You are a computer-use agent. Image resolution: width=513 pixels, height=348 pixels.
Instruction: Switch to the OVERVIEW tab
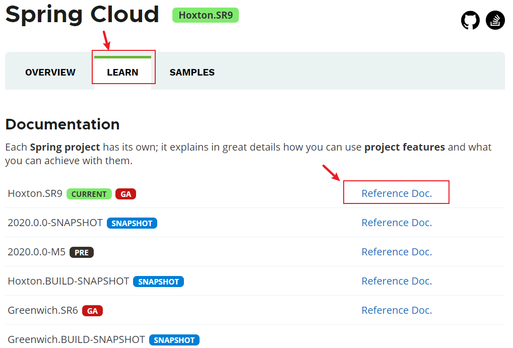pos(50,73)
